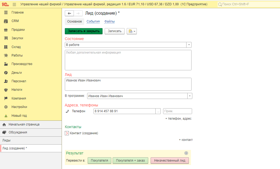The image size is (280, 169).
Task: Click the Новый год tree icon
Action: [6, 116]
